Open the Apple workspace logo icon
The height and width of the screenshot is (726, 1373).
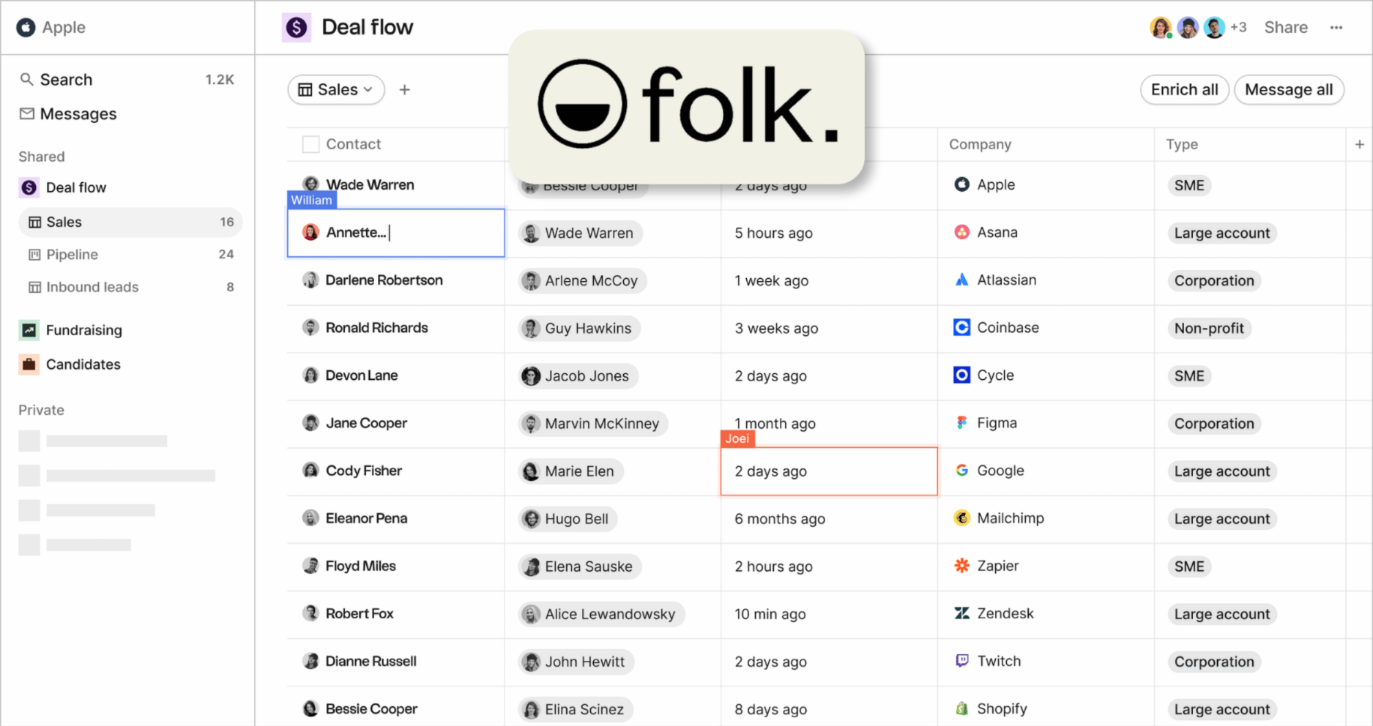[26, 27]
